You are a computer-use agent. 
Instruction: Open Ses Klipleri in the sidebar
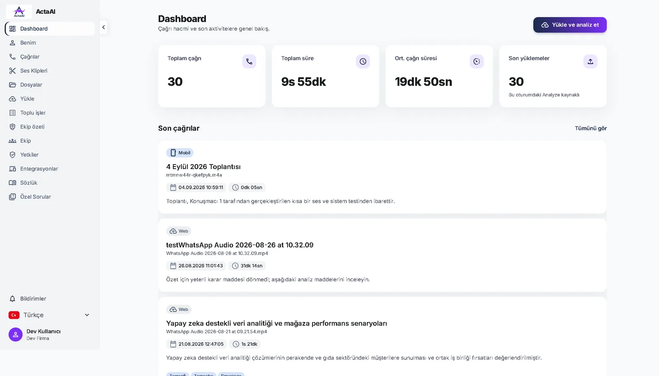50,71
